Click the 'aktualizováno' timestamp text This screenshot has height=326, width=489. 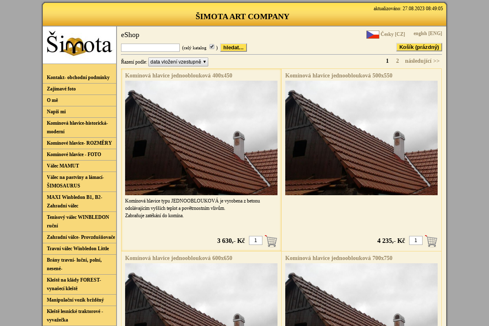click(x=408, y=9)
